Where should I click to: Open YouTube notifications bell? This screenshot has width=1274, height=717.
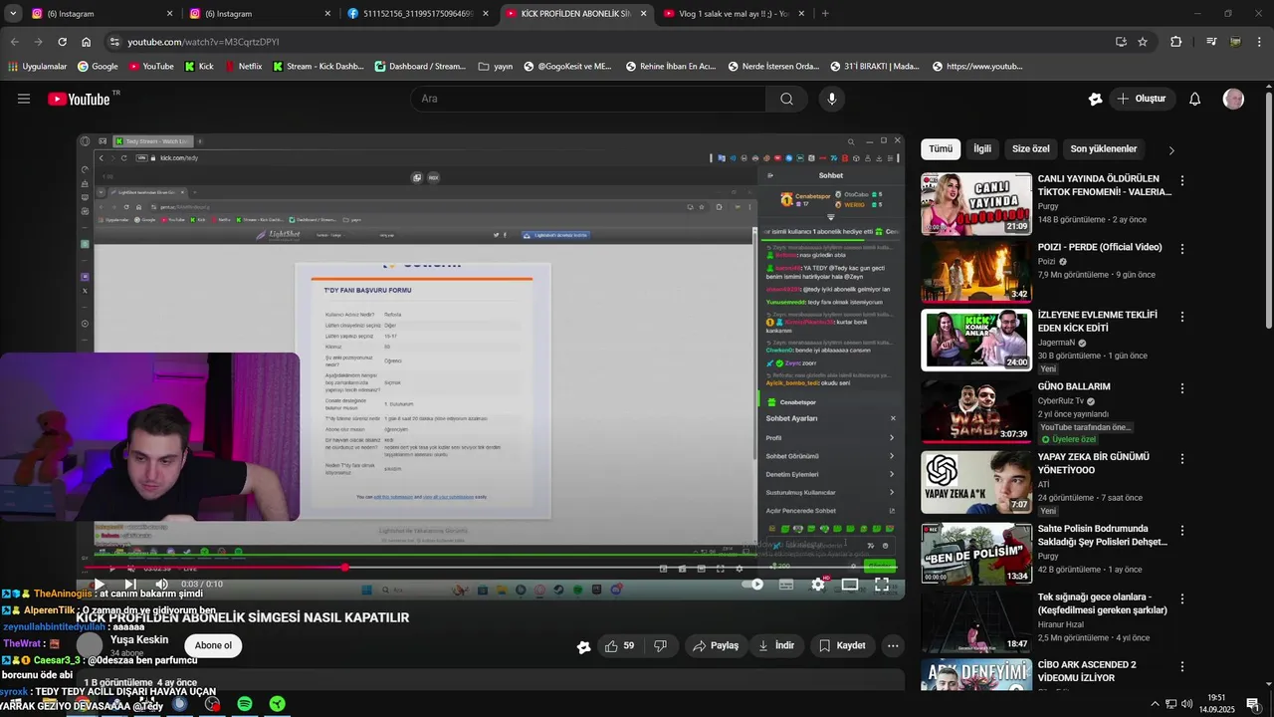1195,99
